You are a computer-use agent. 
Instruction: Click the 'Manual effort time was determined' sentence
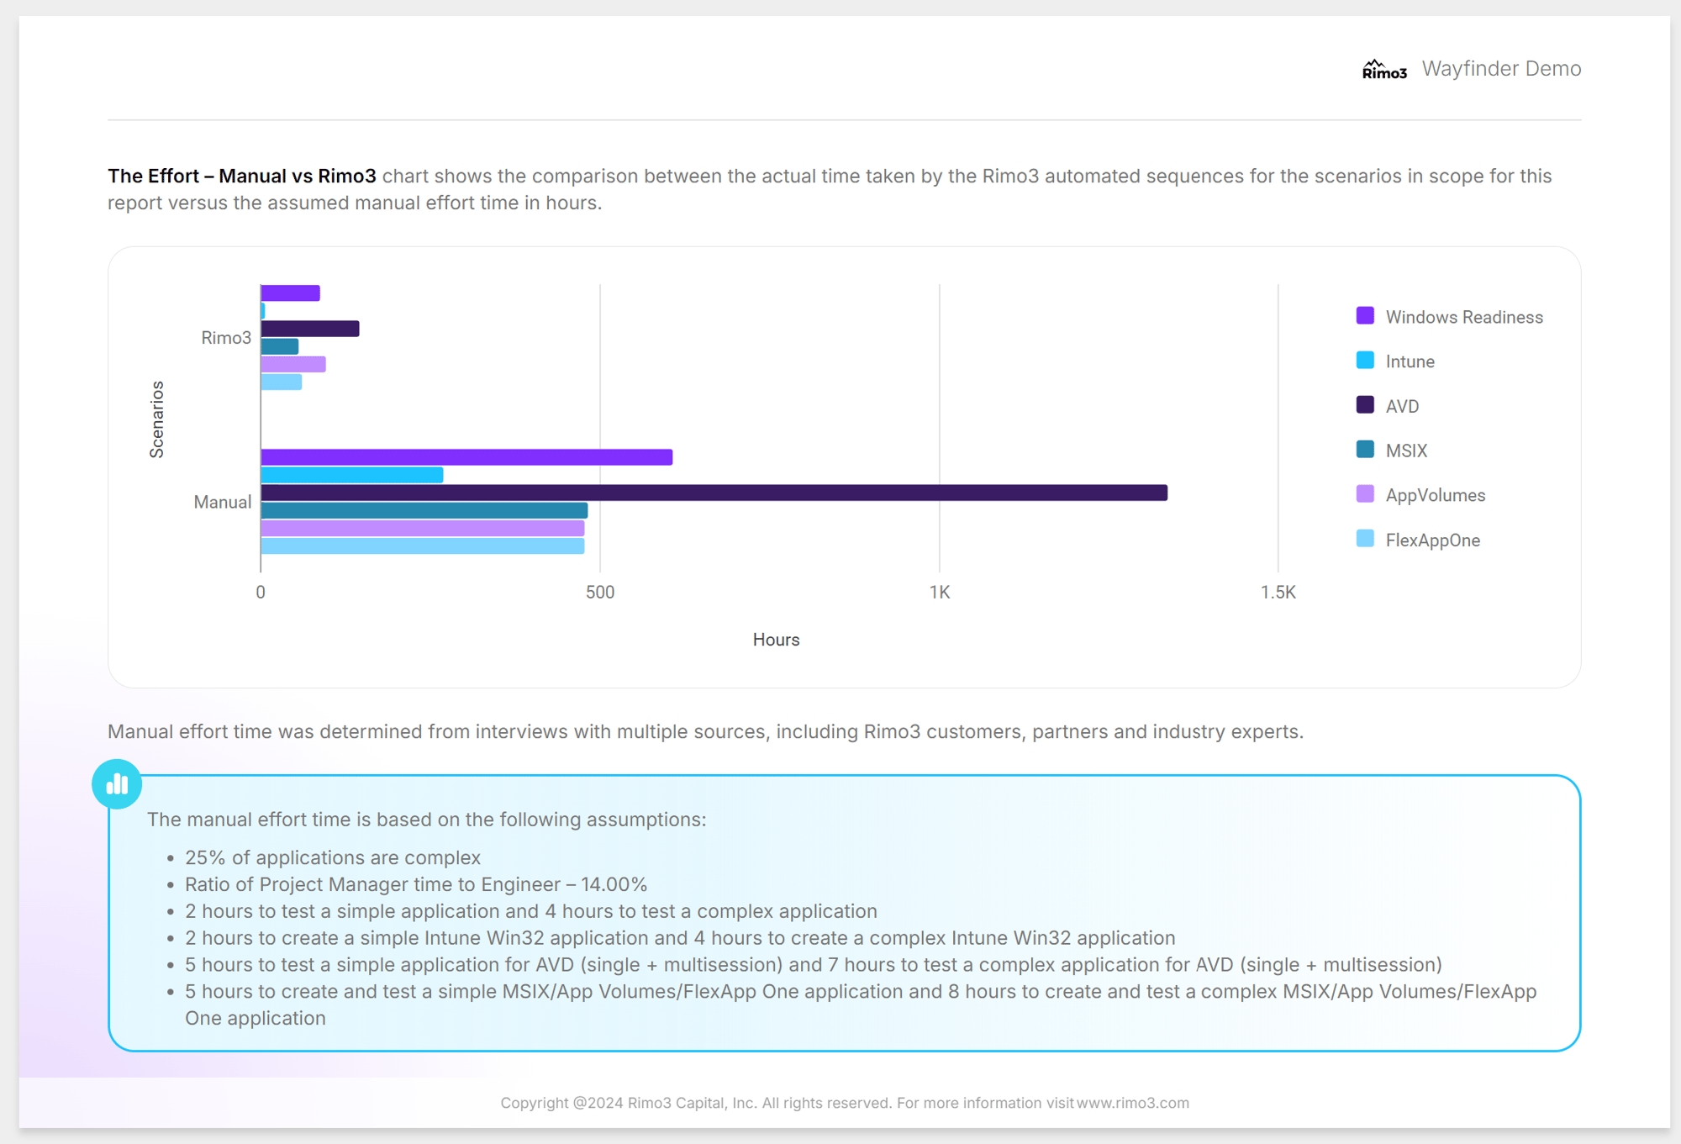(x=706, y=731)
